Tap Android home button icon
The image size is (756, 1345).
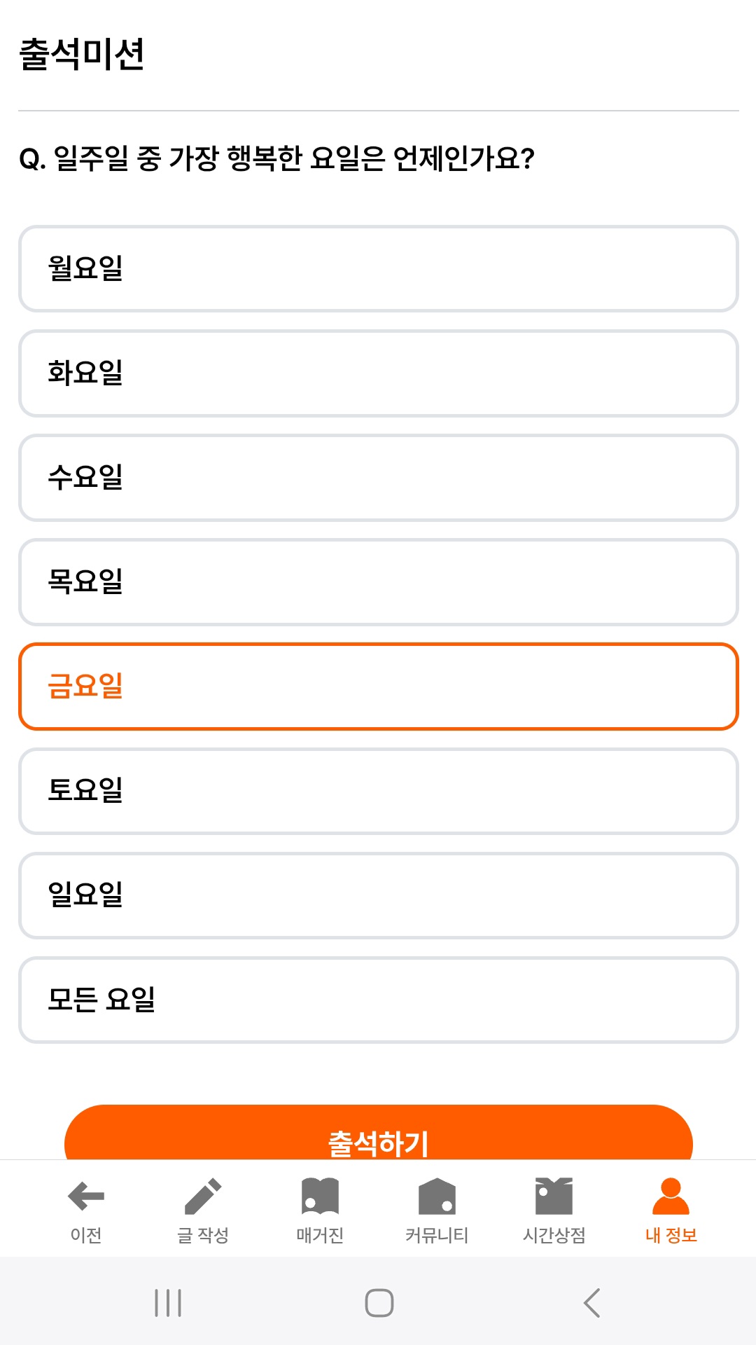point(379,1303)
